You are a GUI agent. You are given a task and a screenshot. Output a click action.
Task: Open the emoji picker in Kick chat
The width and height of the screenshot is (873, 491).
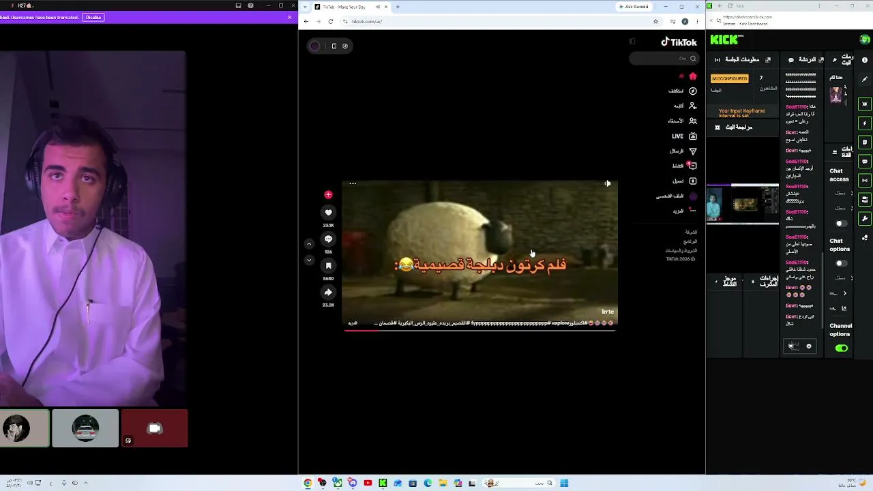(x=809, y=346)
